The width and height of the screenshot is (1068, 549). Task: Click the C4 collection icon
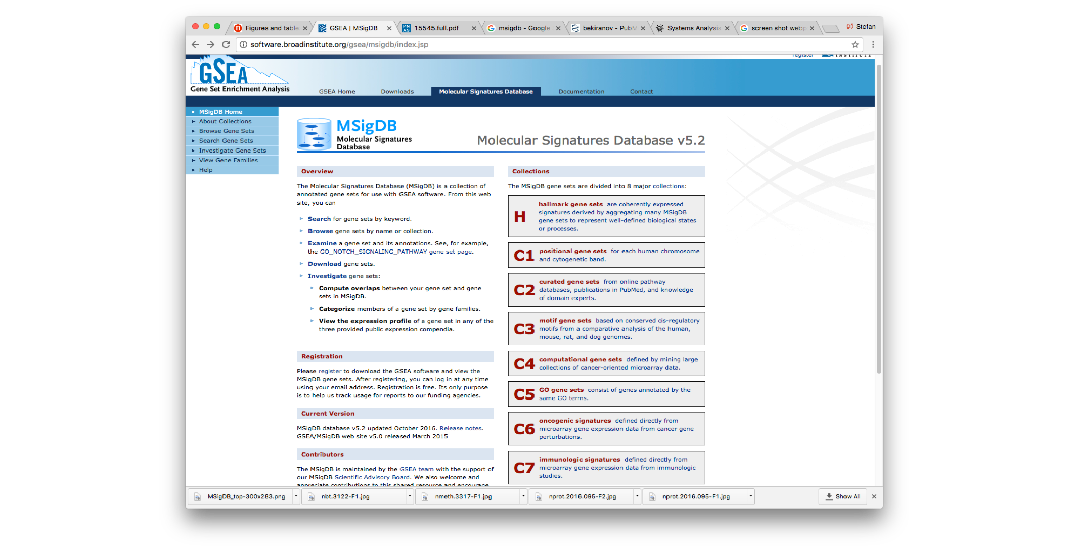coord(524,364)
